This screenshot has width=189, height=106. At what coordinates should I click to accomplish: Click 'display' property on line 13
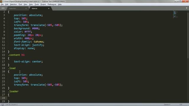[x=19, y=48]
